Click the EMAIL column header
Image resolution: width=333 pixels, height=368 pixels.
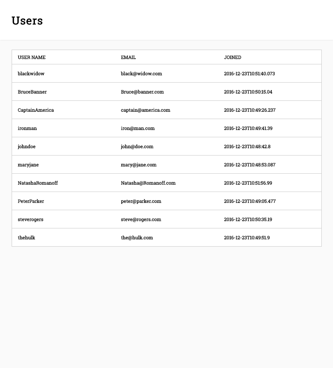pos(128,57)
